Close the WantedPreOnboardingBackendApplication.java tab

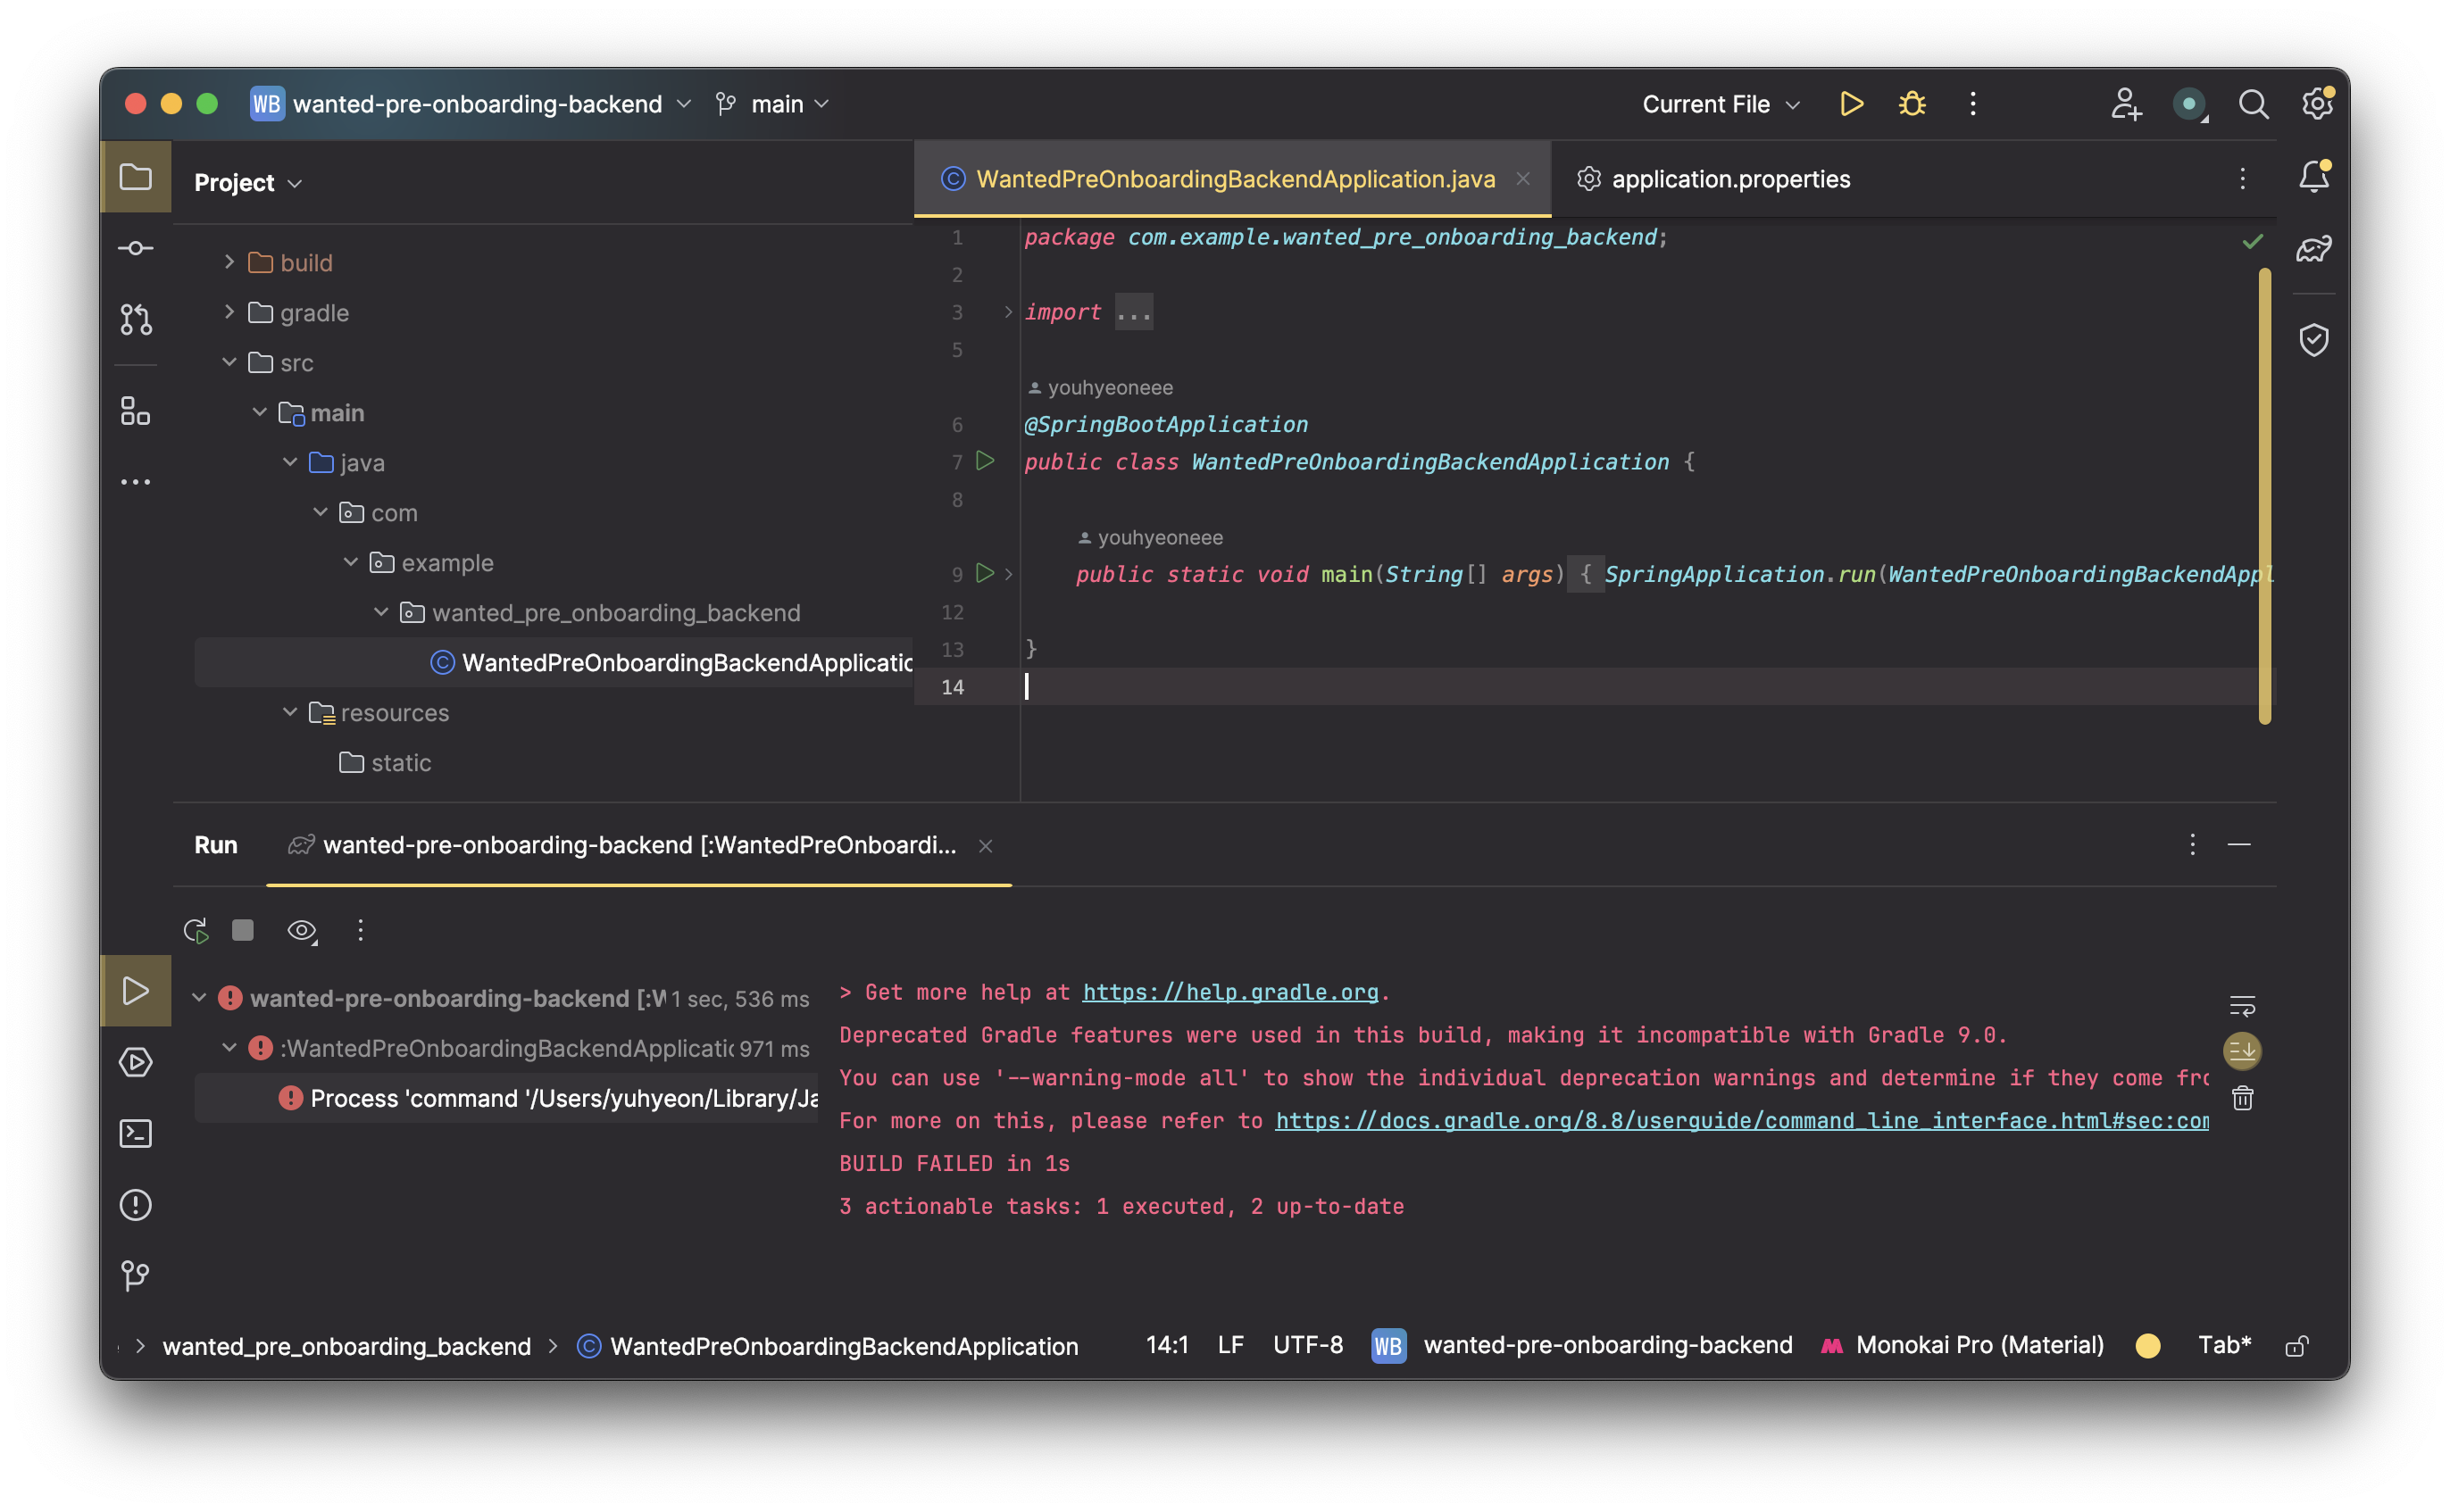tap(1523, 179)
